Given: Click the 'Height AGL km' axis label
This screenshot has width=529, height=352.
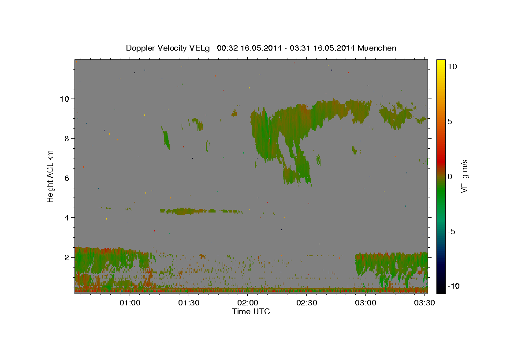Looking at the screenshot, I should coord(50,176).
